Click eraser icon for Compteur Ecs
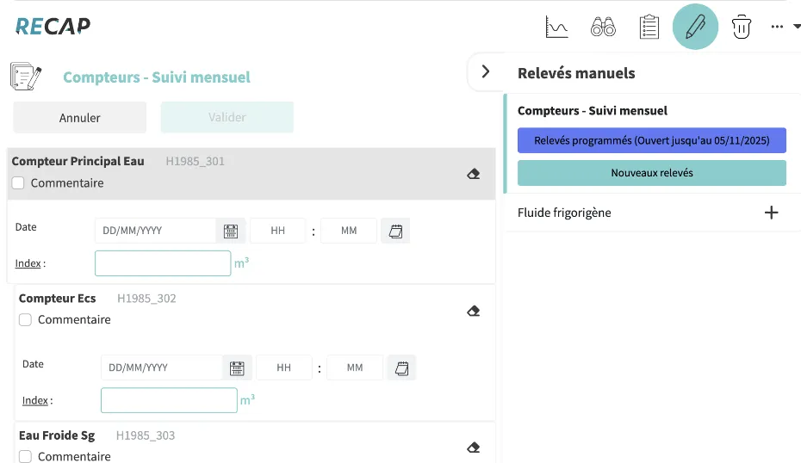801x463 pixels. click(x=473, y=312)
